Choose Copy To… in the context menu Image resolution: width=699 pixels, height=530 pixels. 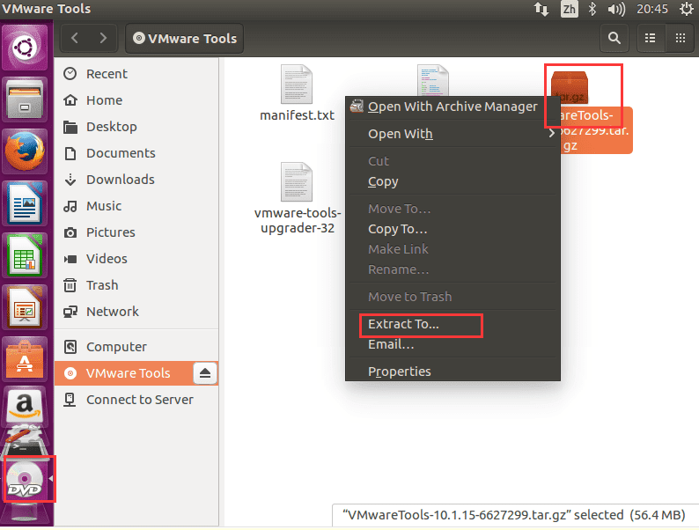[453, 229]
